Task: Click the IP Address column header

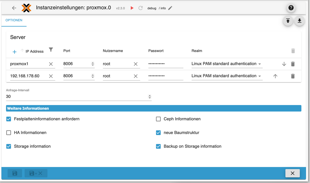Action: pos(35,52)
